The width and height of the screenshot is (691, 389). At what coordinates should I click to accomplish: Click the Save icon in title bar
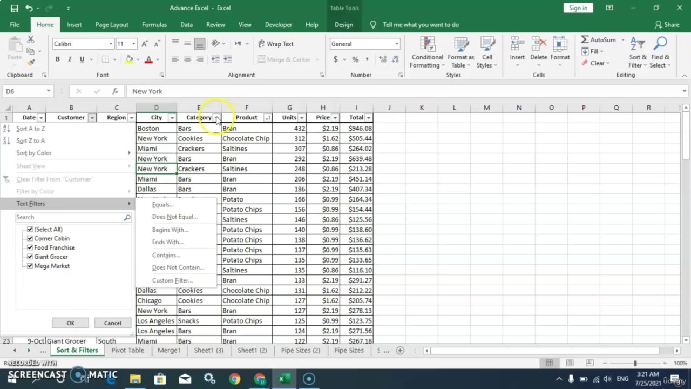tap(14, 8)
